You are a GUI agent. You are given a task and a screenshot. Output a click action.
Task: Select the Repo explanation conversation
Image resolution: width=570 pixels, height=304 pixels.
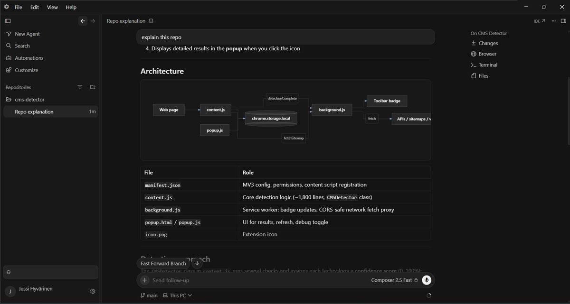click(x=50, y=112)
